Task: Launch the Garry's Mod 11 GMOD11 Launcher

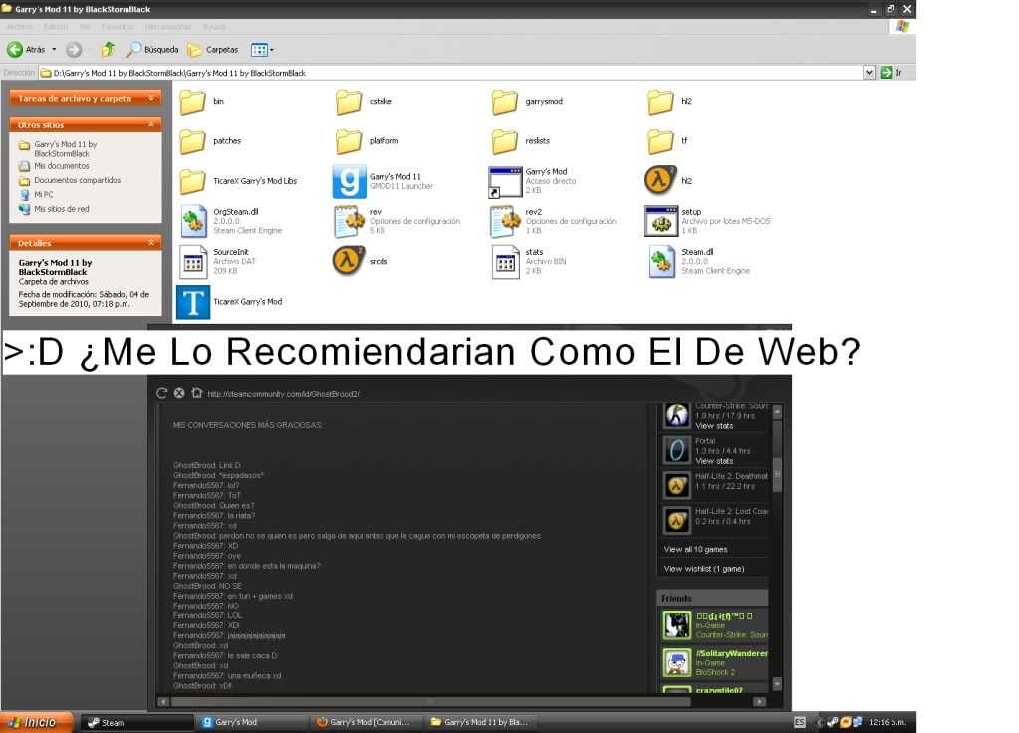Action: 349,181
